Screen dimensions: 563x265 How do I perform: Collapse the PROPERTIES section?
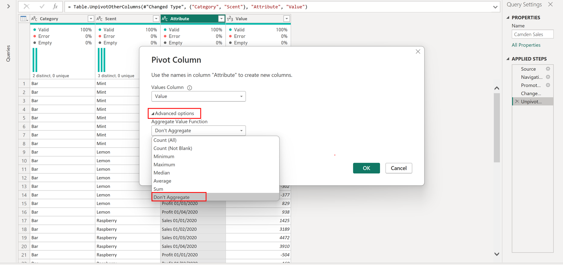coord(508,17)
